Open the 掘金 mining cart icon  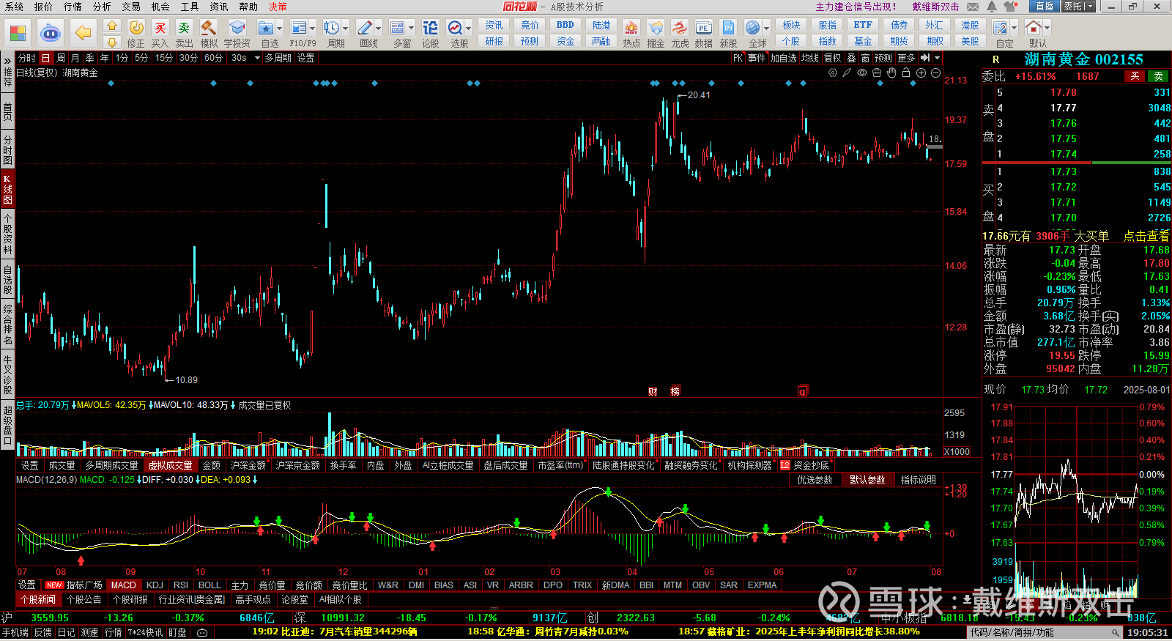point(656,28)
